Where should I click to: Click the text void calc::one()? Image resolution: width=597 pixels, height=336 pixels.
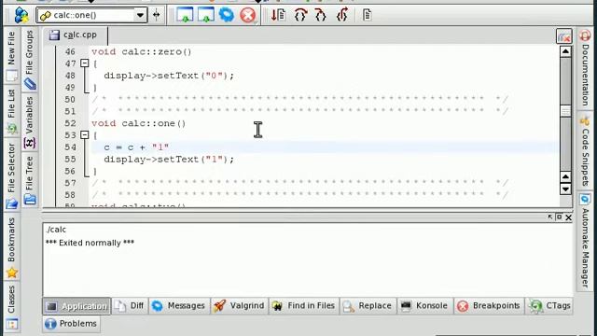[x=139, y=123]
